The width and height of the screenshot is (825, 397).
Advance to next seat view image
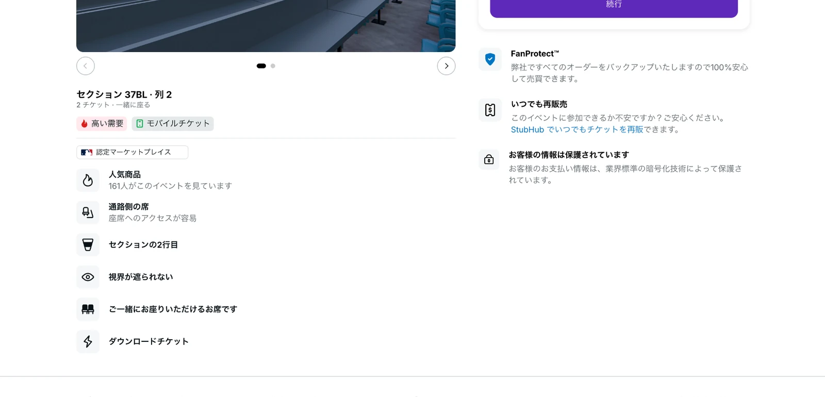(447, 66)
